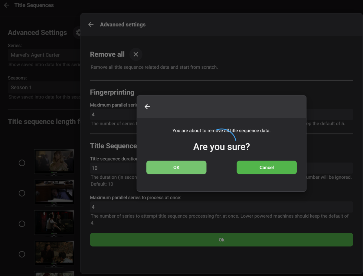Click back arrow in confirmation dialog header

click(147, 107)
